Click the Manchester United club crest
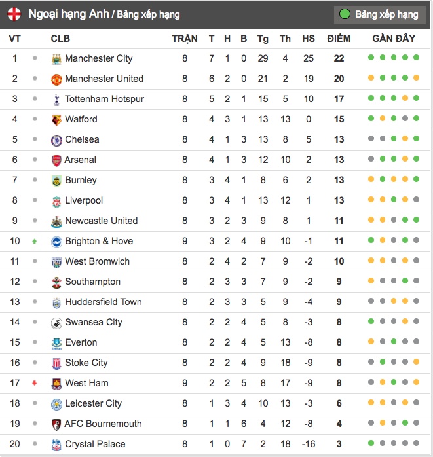The image size is (433, 457). (56, 79)
